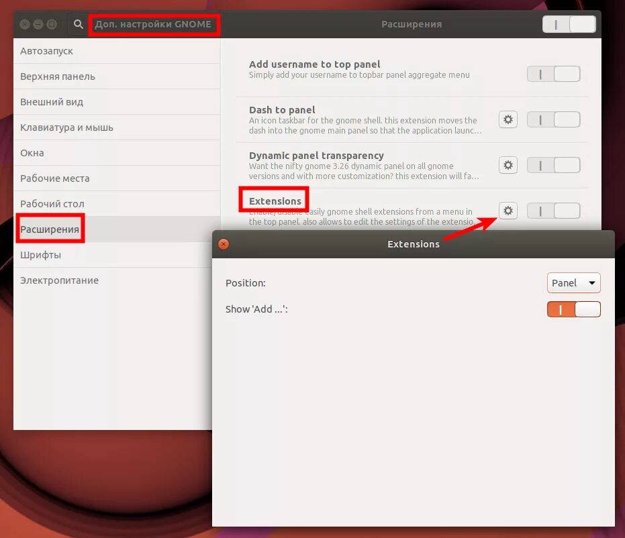
Task: Click the Доп. настройки GNOME title
Action: click(x=153, y=24)
